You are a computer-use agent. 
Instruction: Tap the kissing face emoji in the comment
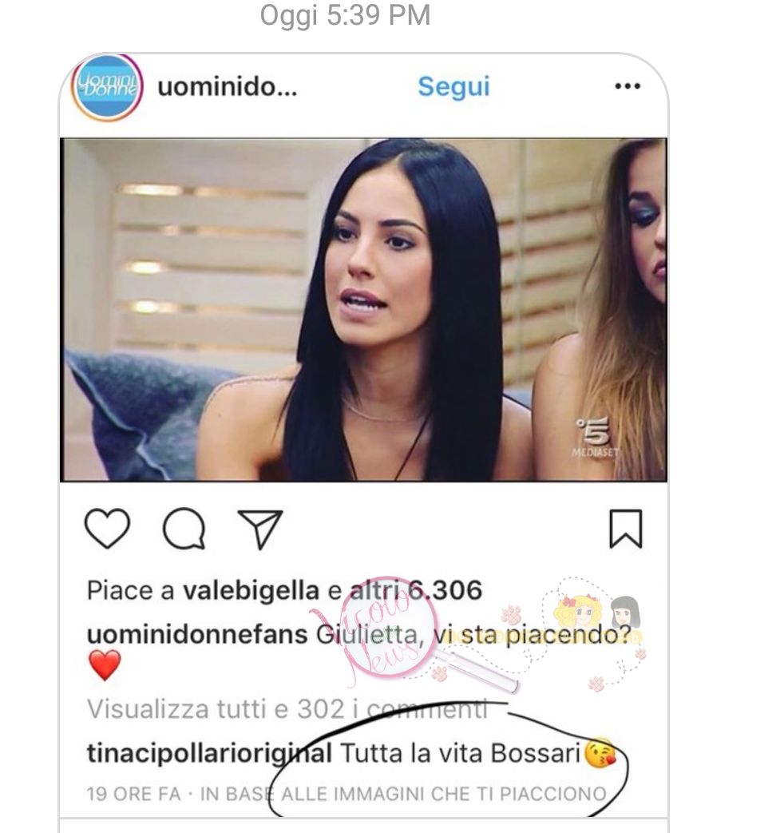point(599,753)
